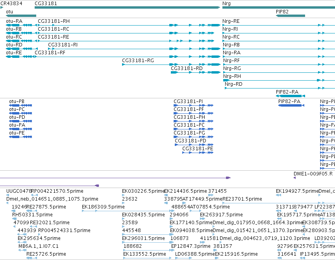Select protein CG33181-PH
This screenshot has height=260, width=335.
(194, 121)
